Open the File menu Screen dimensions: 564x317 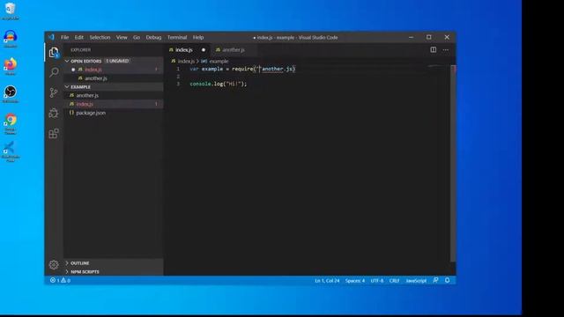[x=64, y=37]
